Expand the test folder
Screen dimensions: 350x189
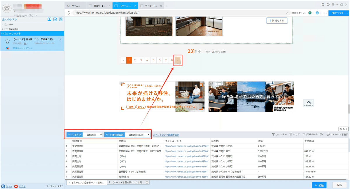(x=3, y=24)
